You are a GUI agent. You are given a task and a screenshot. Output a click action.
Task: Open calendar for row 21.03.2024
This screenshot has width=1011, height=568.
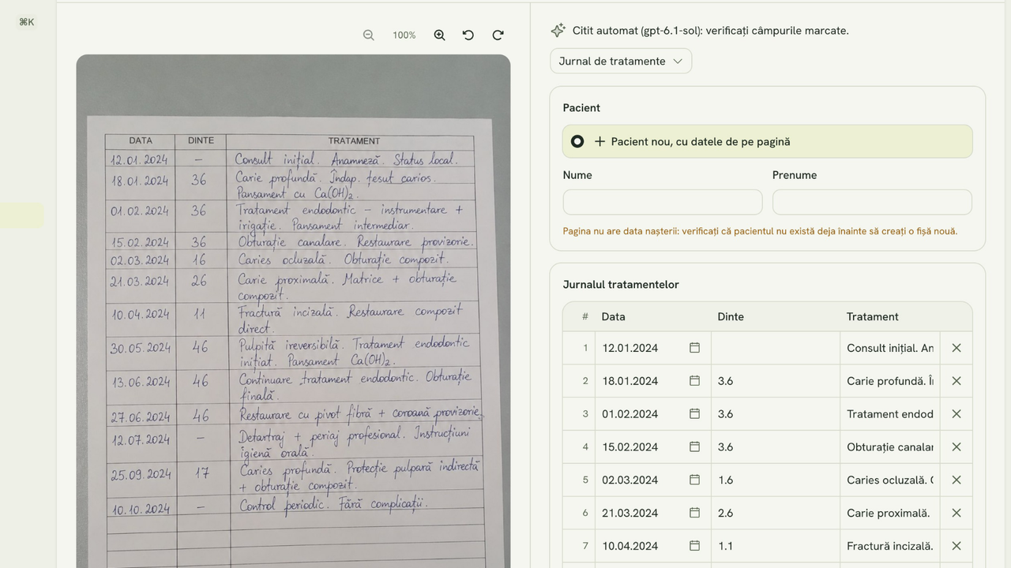click(x=694, y=513)
